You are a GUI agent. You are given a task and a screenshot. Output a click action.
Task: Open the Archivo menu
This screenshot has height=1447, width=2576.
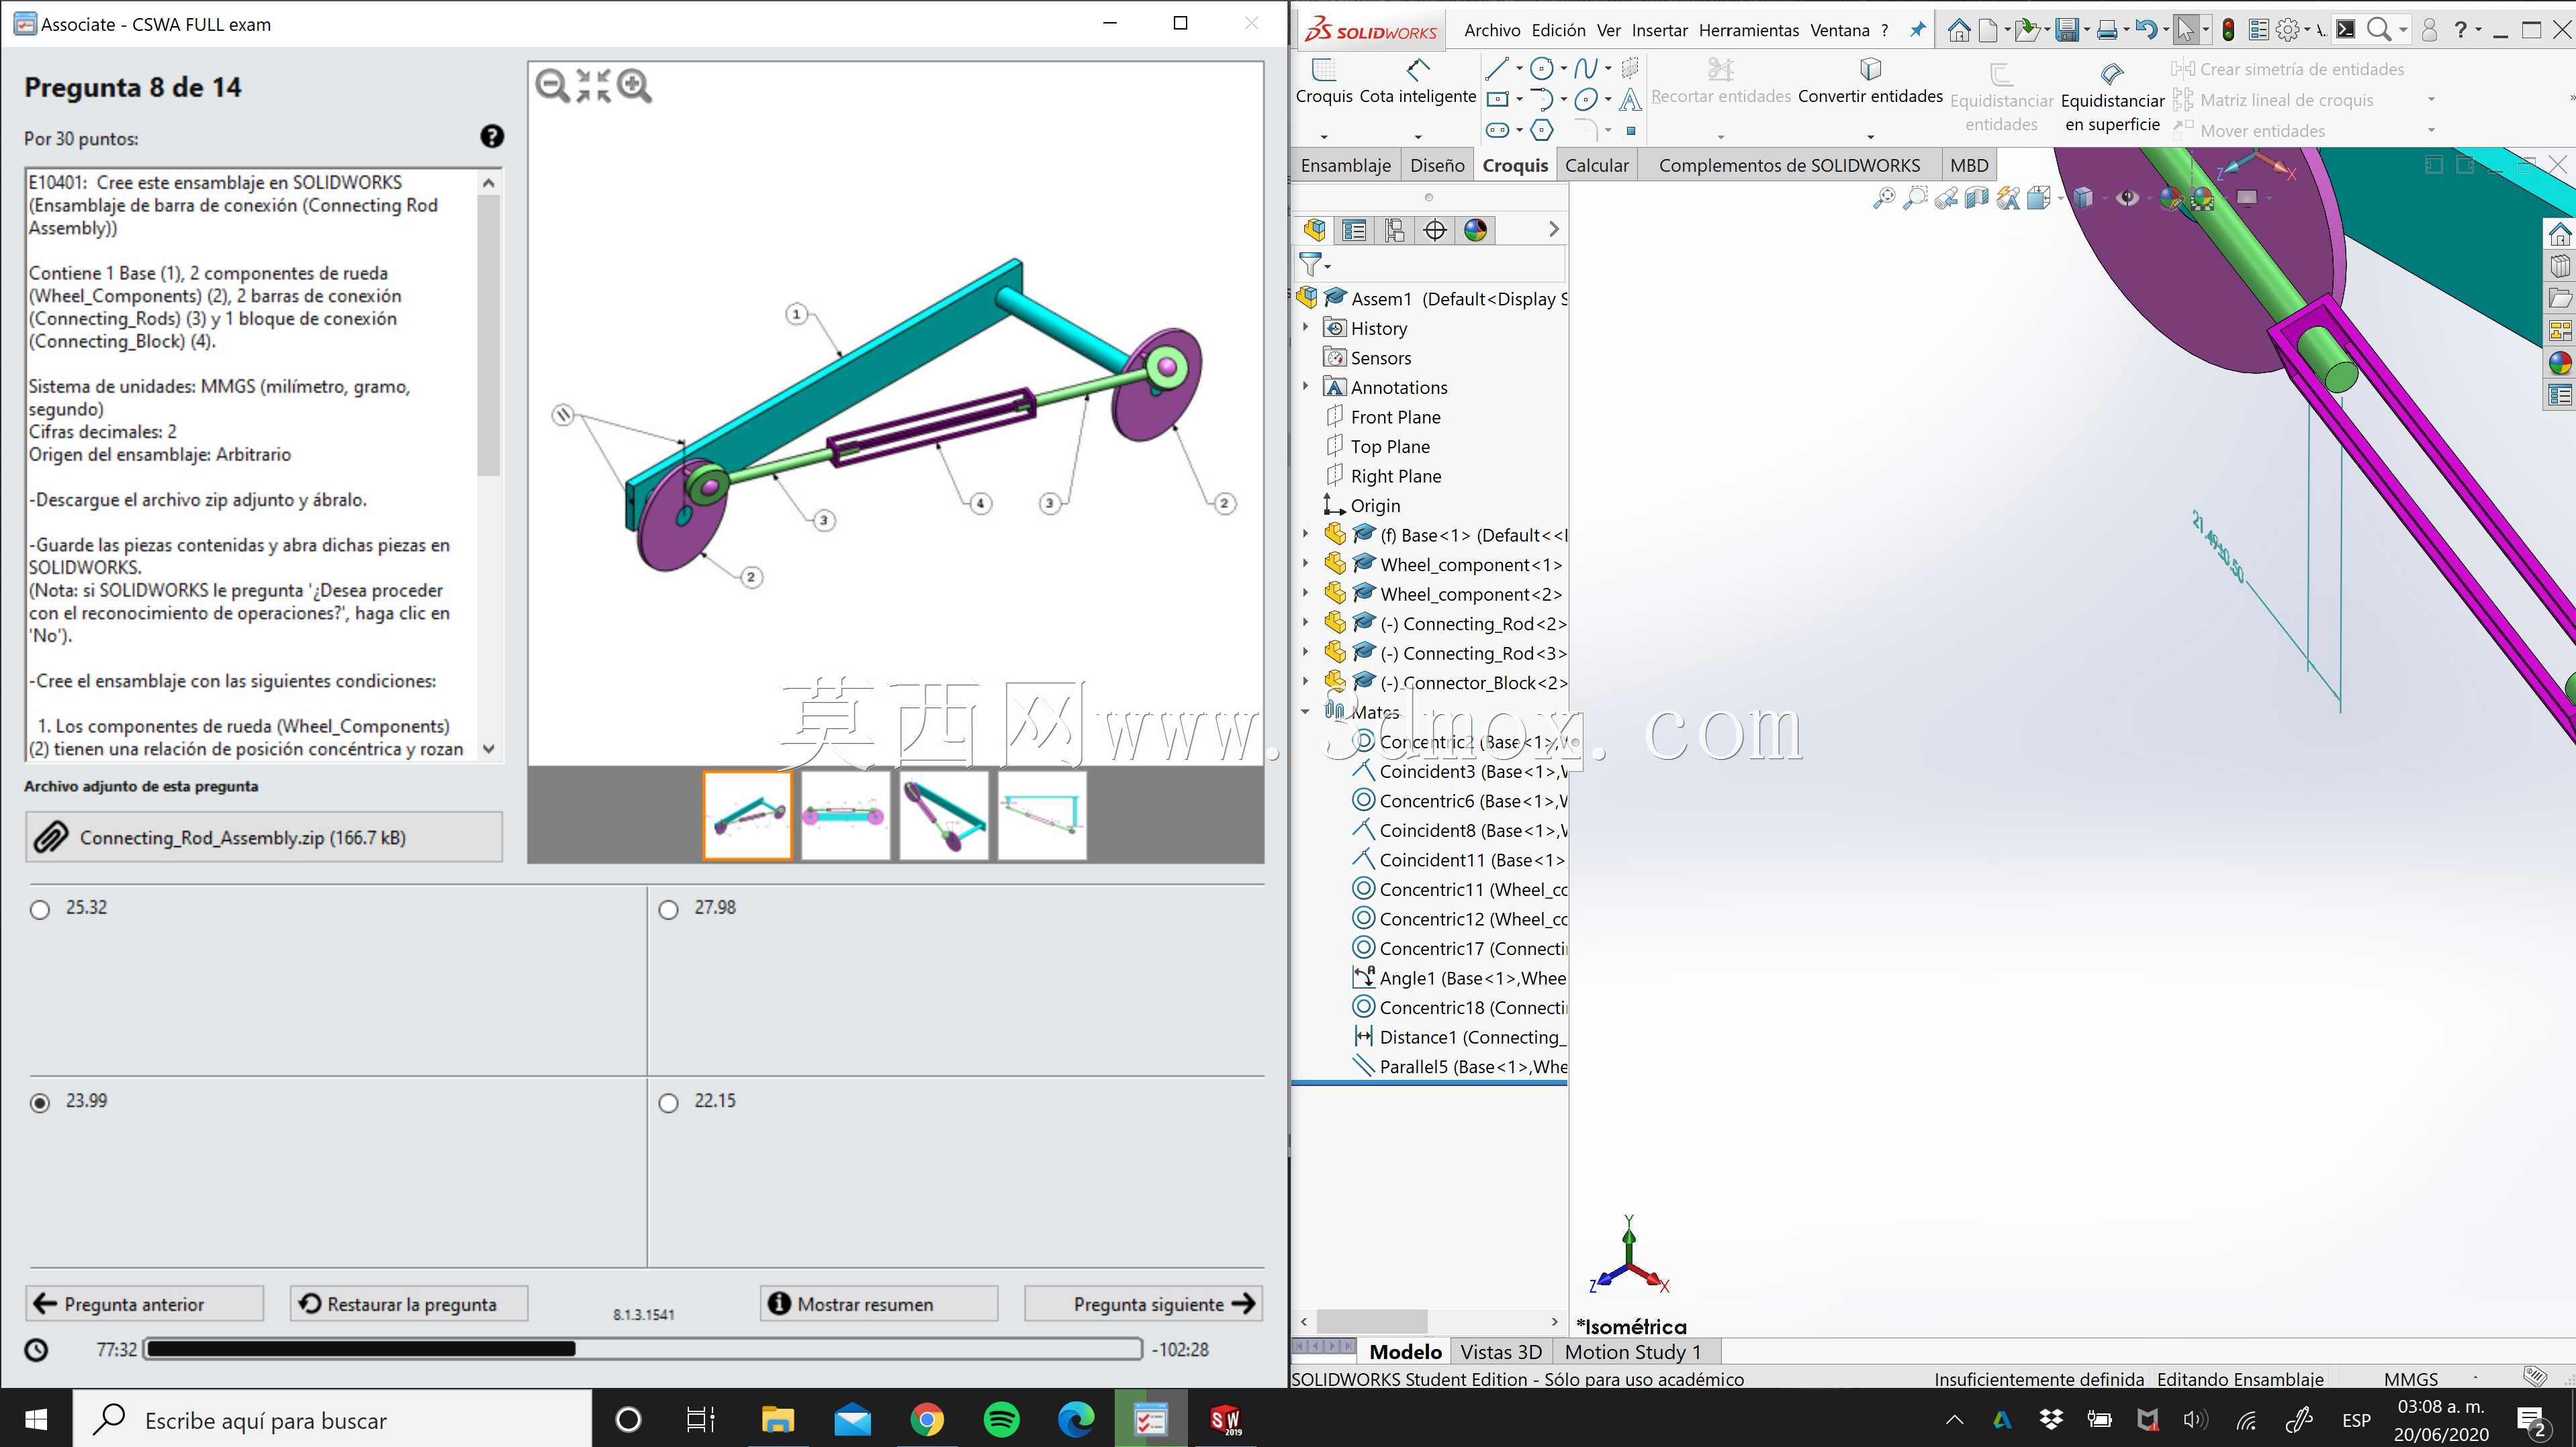click(x=1492, y=30)
